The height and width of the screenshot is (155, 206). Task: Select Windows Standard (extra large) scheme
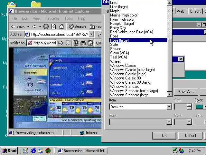[x=138, y=91]
